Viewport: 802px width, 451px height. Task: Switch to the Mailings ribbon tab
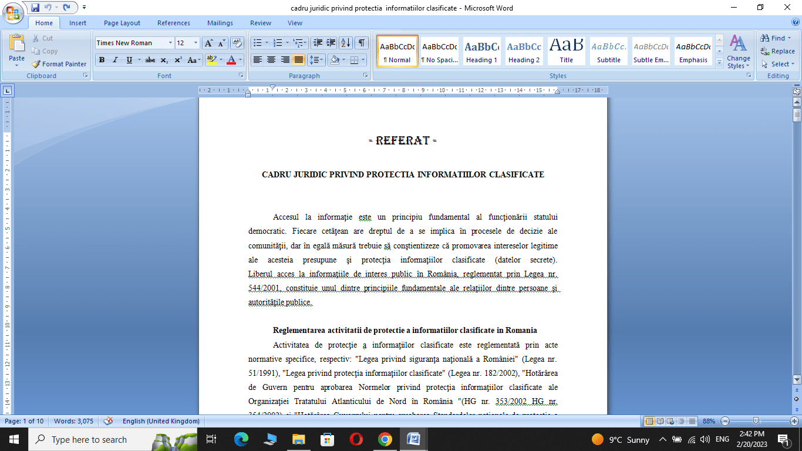220,23
